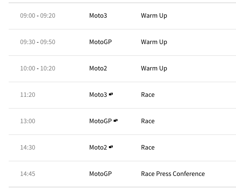Click the Moto3 label in the 11:20 row

point(98,95)
